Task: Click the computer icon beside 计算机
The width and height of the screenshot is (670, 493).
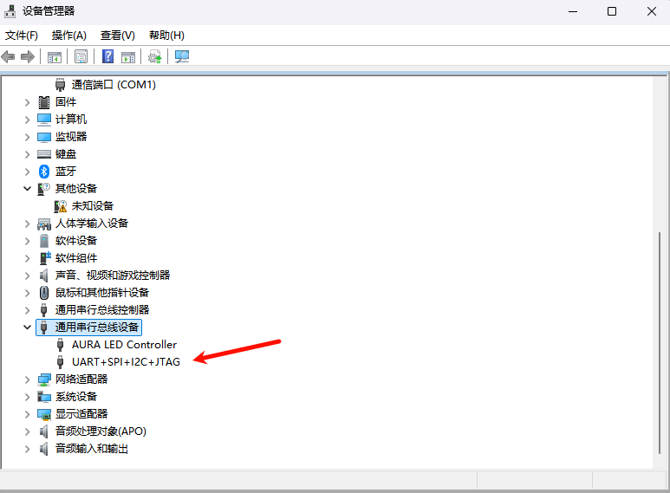Action: coord(44,120)
